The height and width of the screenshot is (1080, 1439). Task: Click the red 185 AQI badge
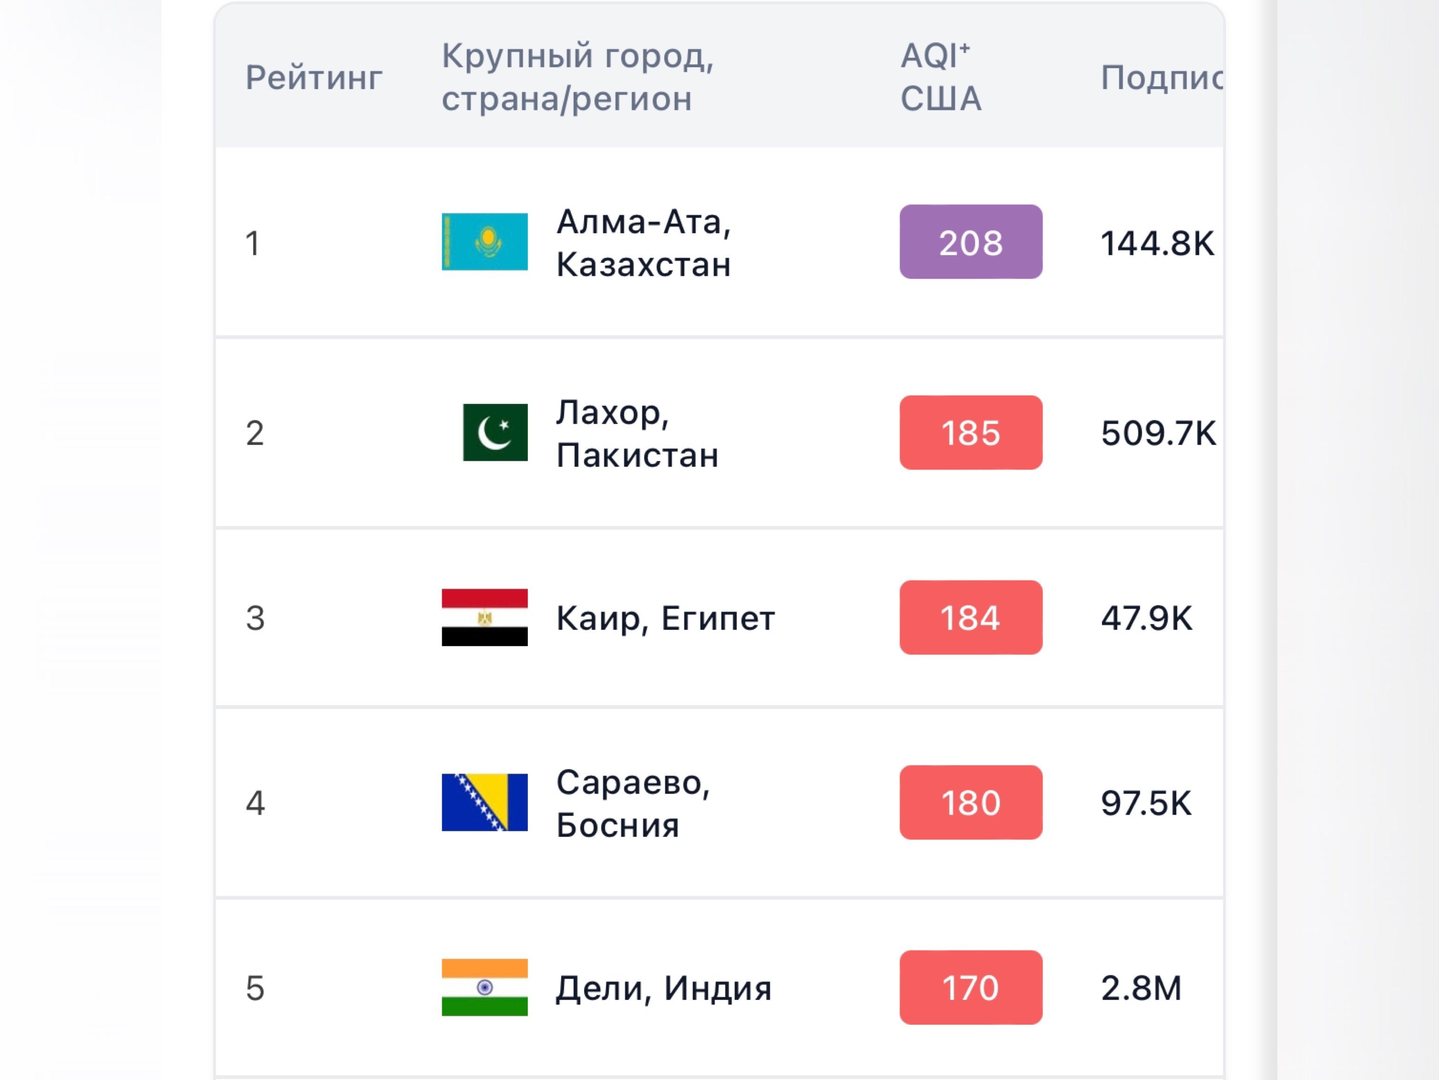tap(971, 432)
